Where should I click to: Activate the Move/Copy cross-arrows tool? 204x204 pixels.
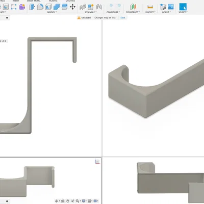[72, 7]
